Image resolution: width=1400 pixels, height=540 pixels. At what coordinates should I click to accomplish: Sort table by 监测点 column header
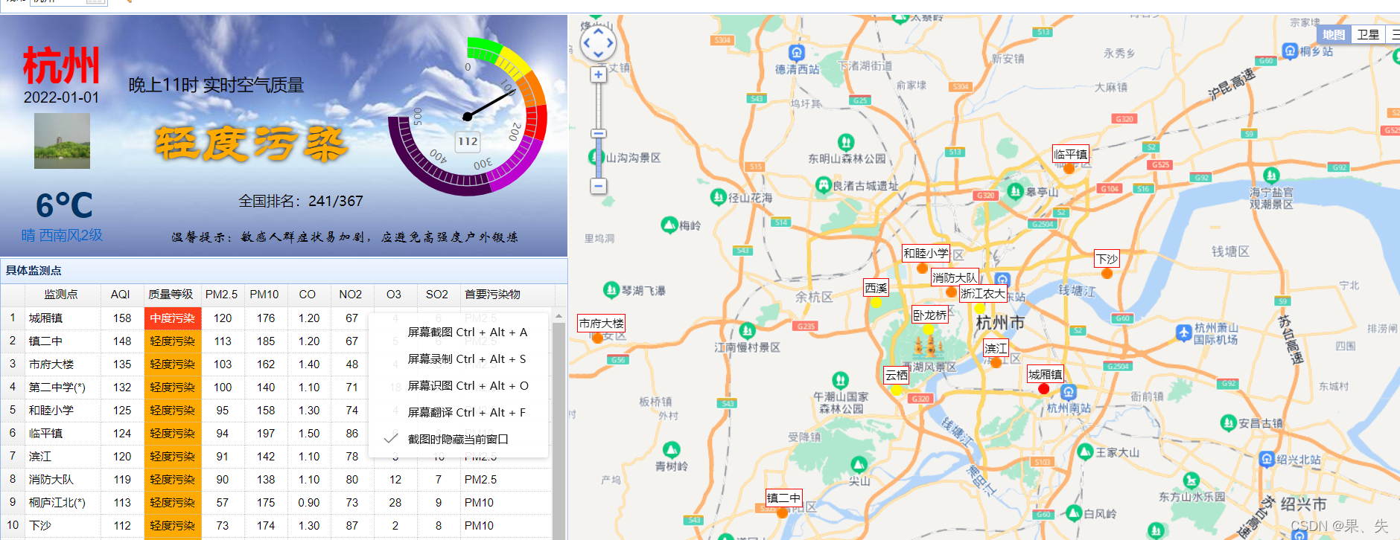tap(63, 295)
